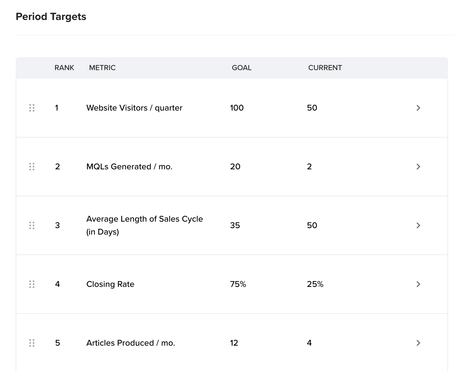This screenshot has width=454, height=371.
Task: Click current value 50 for Website Visitors
Action: [312, 108]
